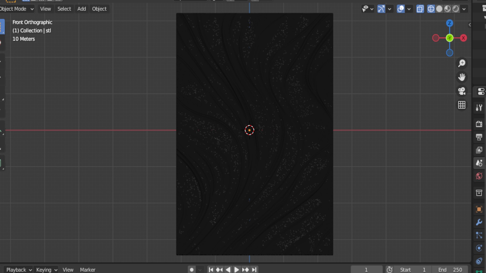Viewport: 486px width, 273px height.
Task: Jump to the first frame
Action: pyautogui.click(x=211, y=270)
